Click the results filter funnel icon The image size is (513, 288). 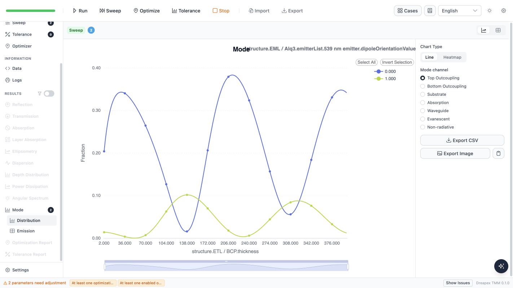40,94
